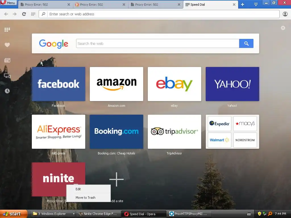Open Speed Dial from the sidebar

point(7,30)
